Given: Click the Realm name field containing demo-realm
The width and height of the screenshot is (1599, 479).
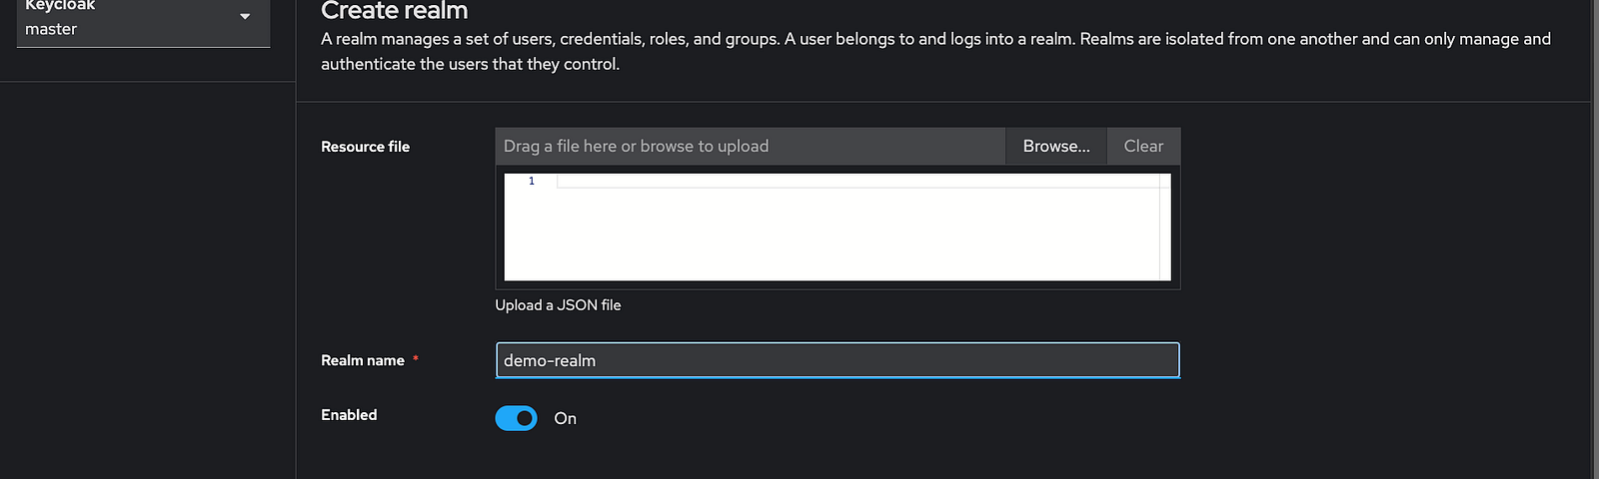Looking at the screenshot, I should [837, 360].
